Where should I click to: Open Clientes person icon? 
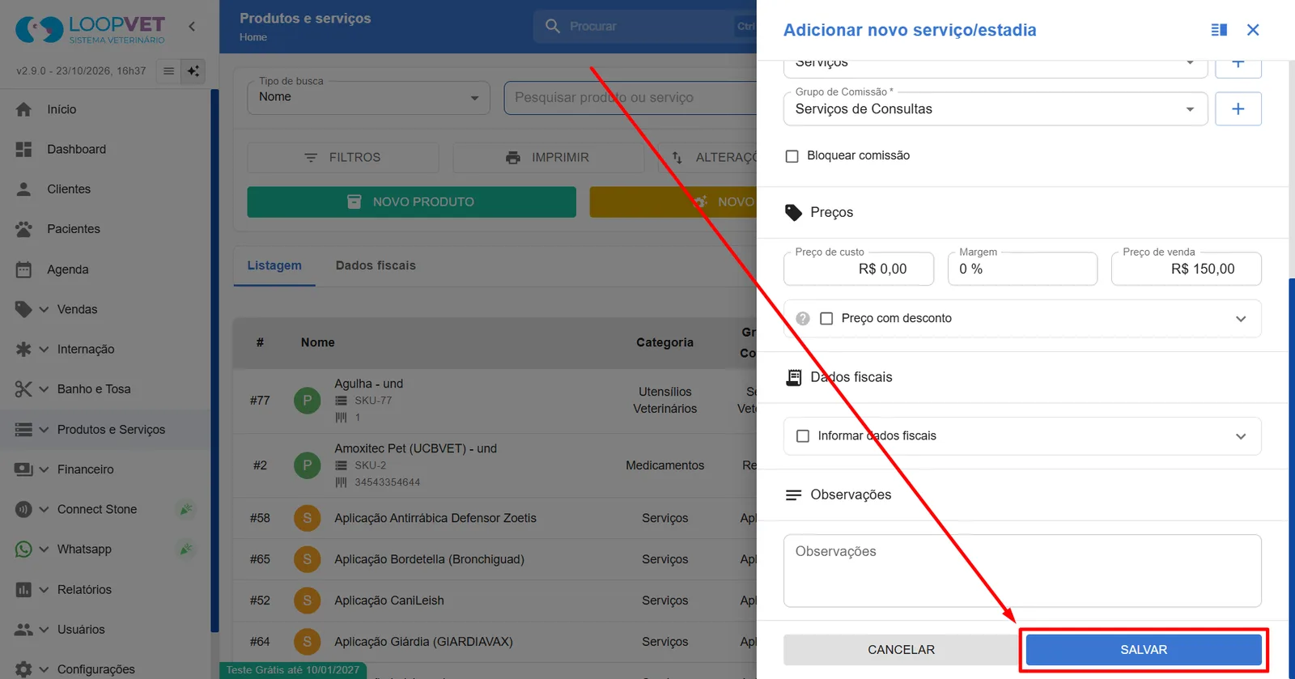click(24, 189)
